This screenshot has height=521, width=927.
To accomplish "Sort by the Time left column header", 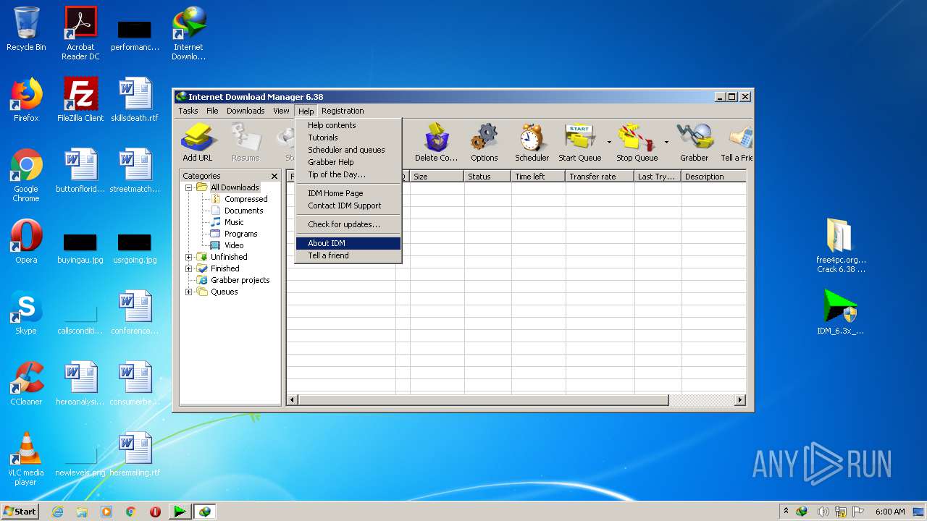I will [538, 177].
